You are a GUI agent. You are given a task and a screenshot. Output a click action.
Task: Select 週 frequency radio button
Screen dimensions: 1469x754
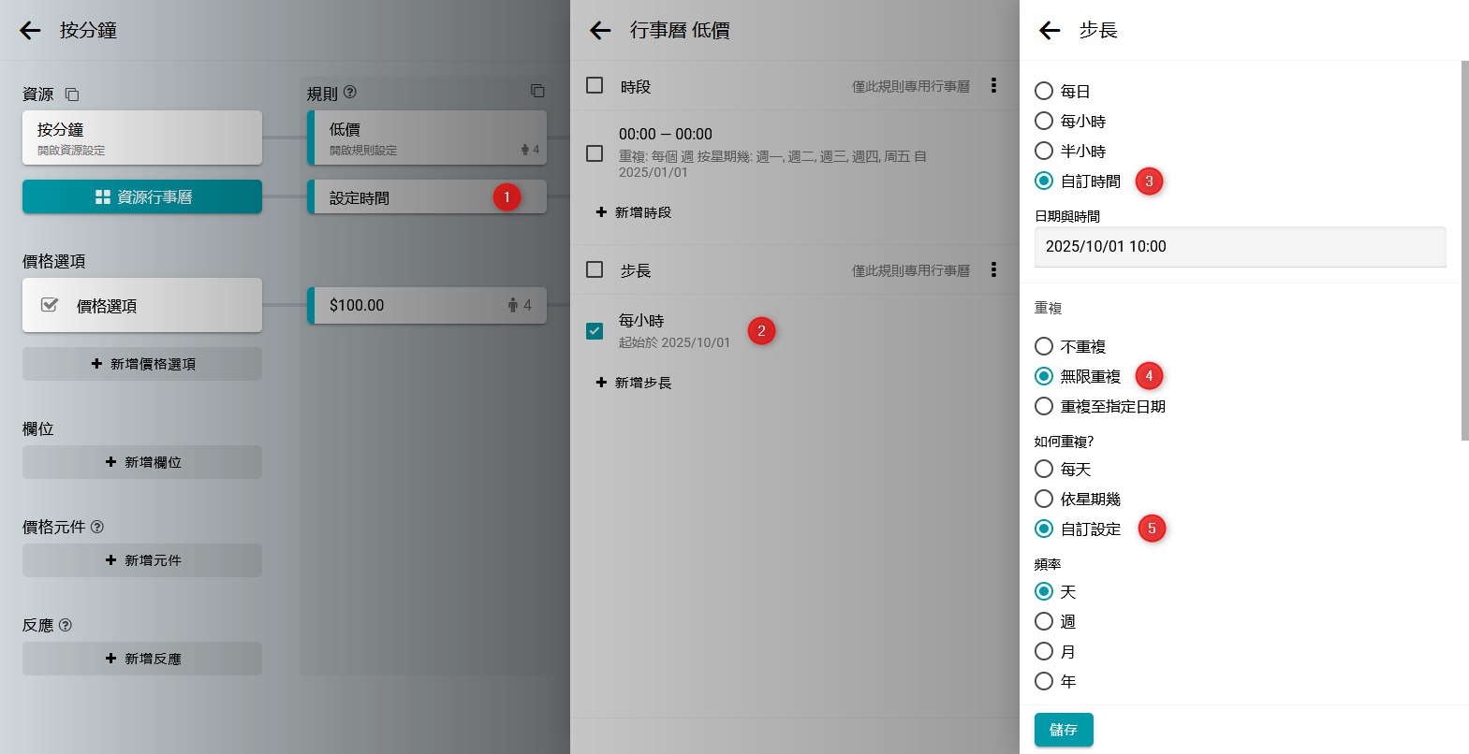point(1044,621)
